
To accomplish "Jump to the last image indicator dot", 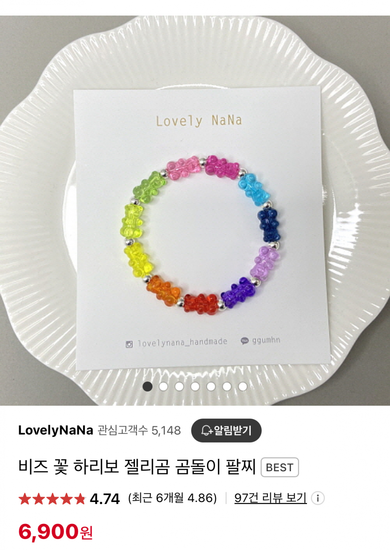I will (243, 386).
